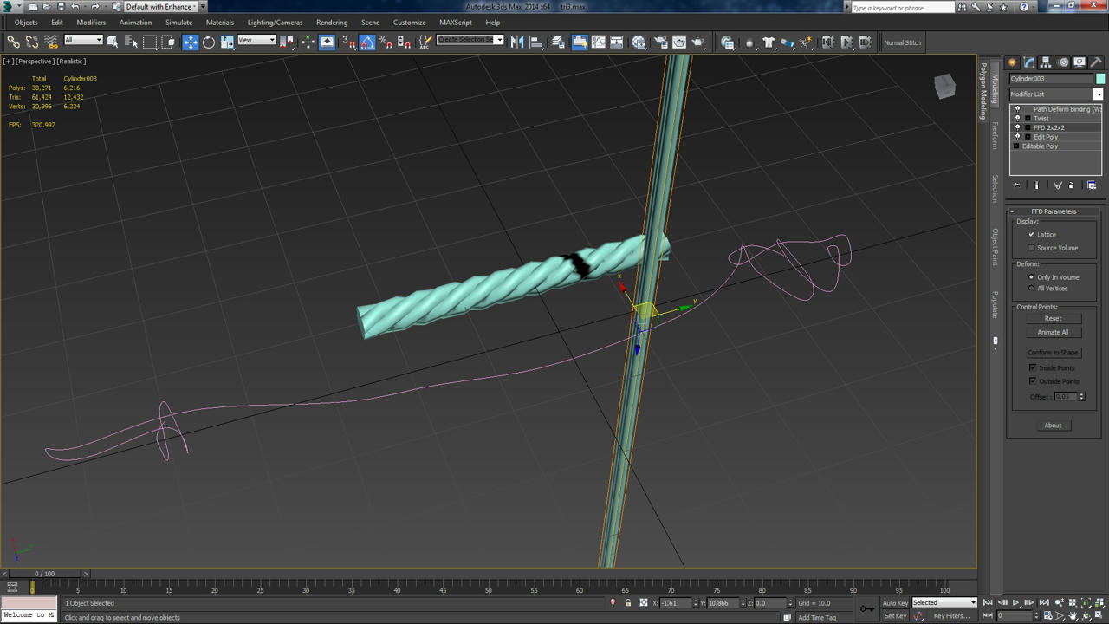
Task: Open the Display panel tab
Action: click(x=1080, y=62)
